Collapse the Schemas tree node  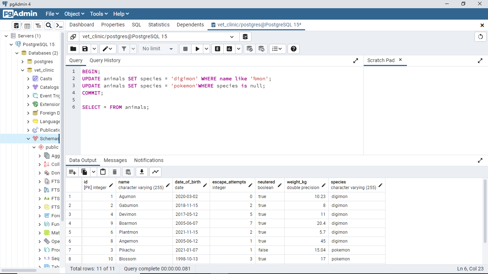(x=28, y=139)
